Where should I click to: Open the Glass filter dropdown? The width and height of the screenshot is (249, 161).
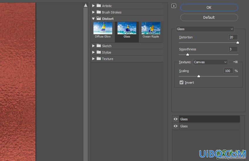205,29
